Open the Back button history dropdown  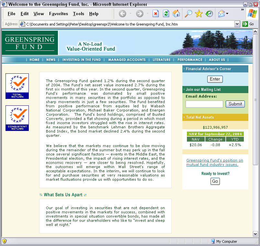click(x=131, y=14)
